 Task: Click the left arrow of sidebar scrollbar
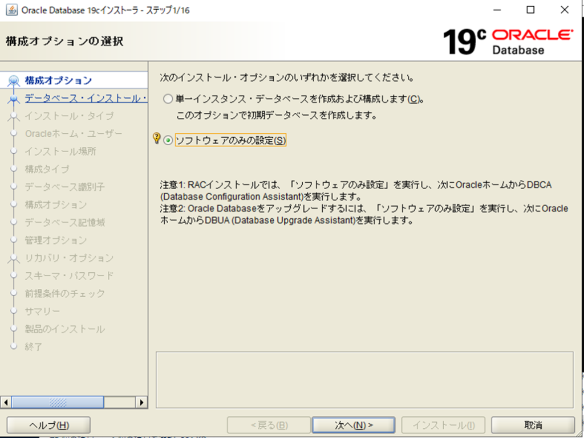[6, 402]
